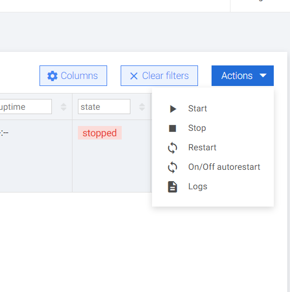
Task: Click the Restart circular arrows icon
Action: pos(173,148)
